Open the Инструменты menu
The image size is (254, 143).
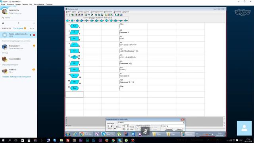(39, 4)
